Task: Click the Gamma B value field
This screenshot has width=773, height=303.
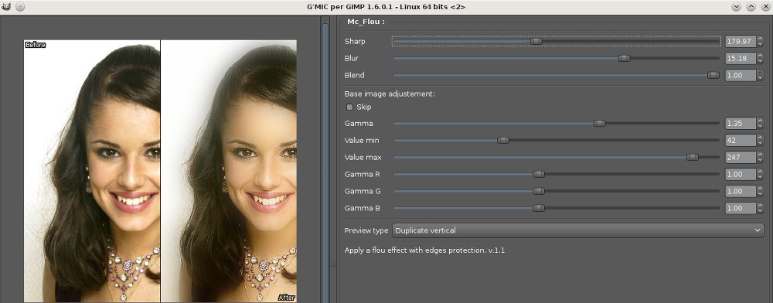Action: click(x=741, y=208)
